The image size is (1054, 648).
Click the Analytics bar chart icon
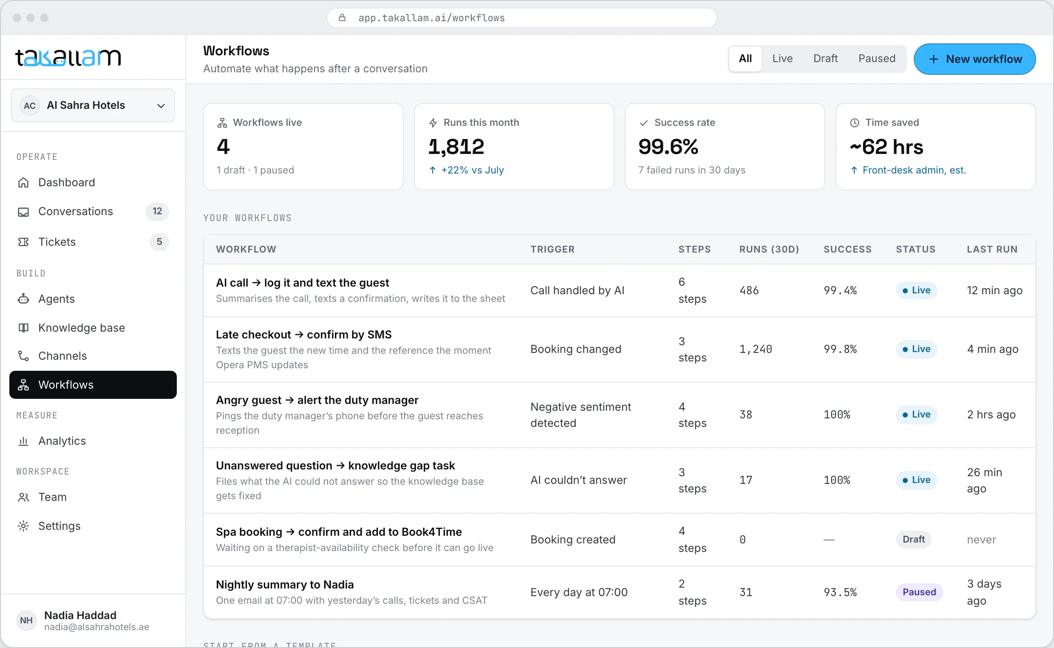[23, 441]
